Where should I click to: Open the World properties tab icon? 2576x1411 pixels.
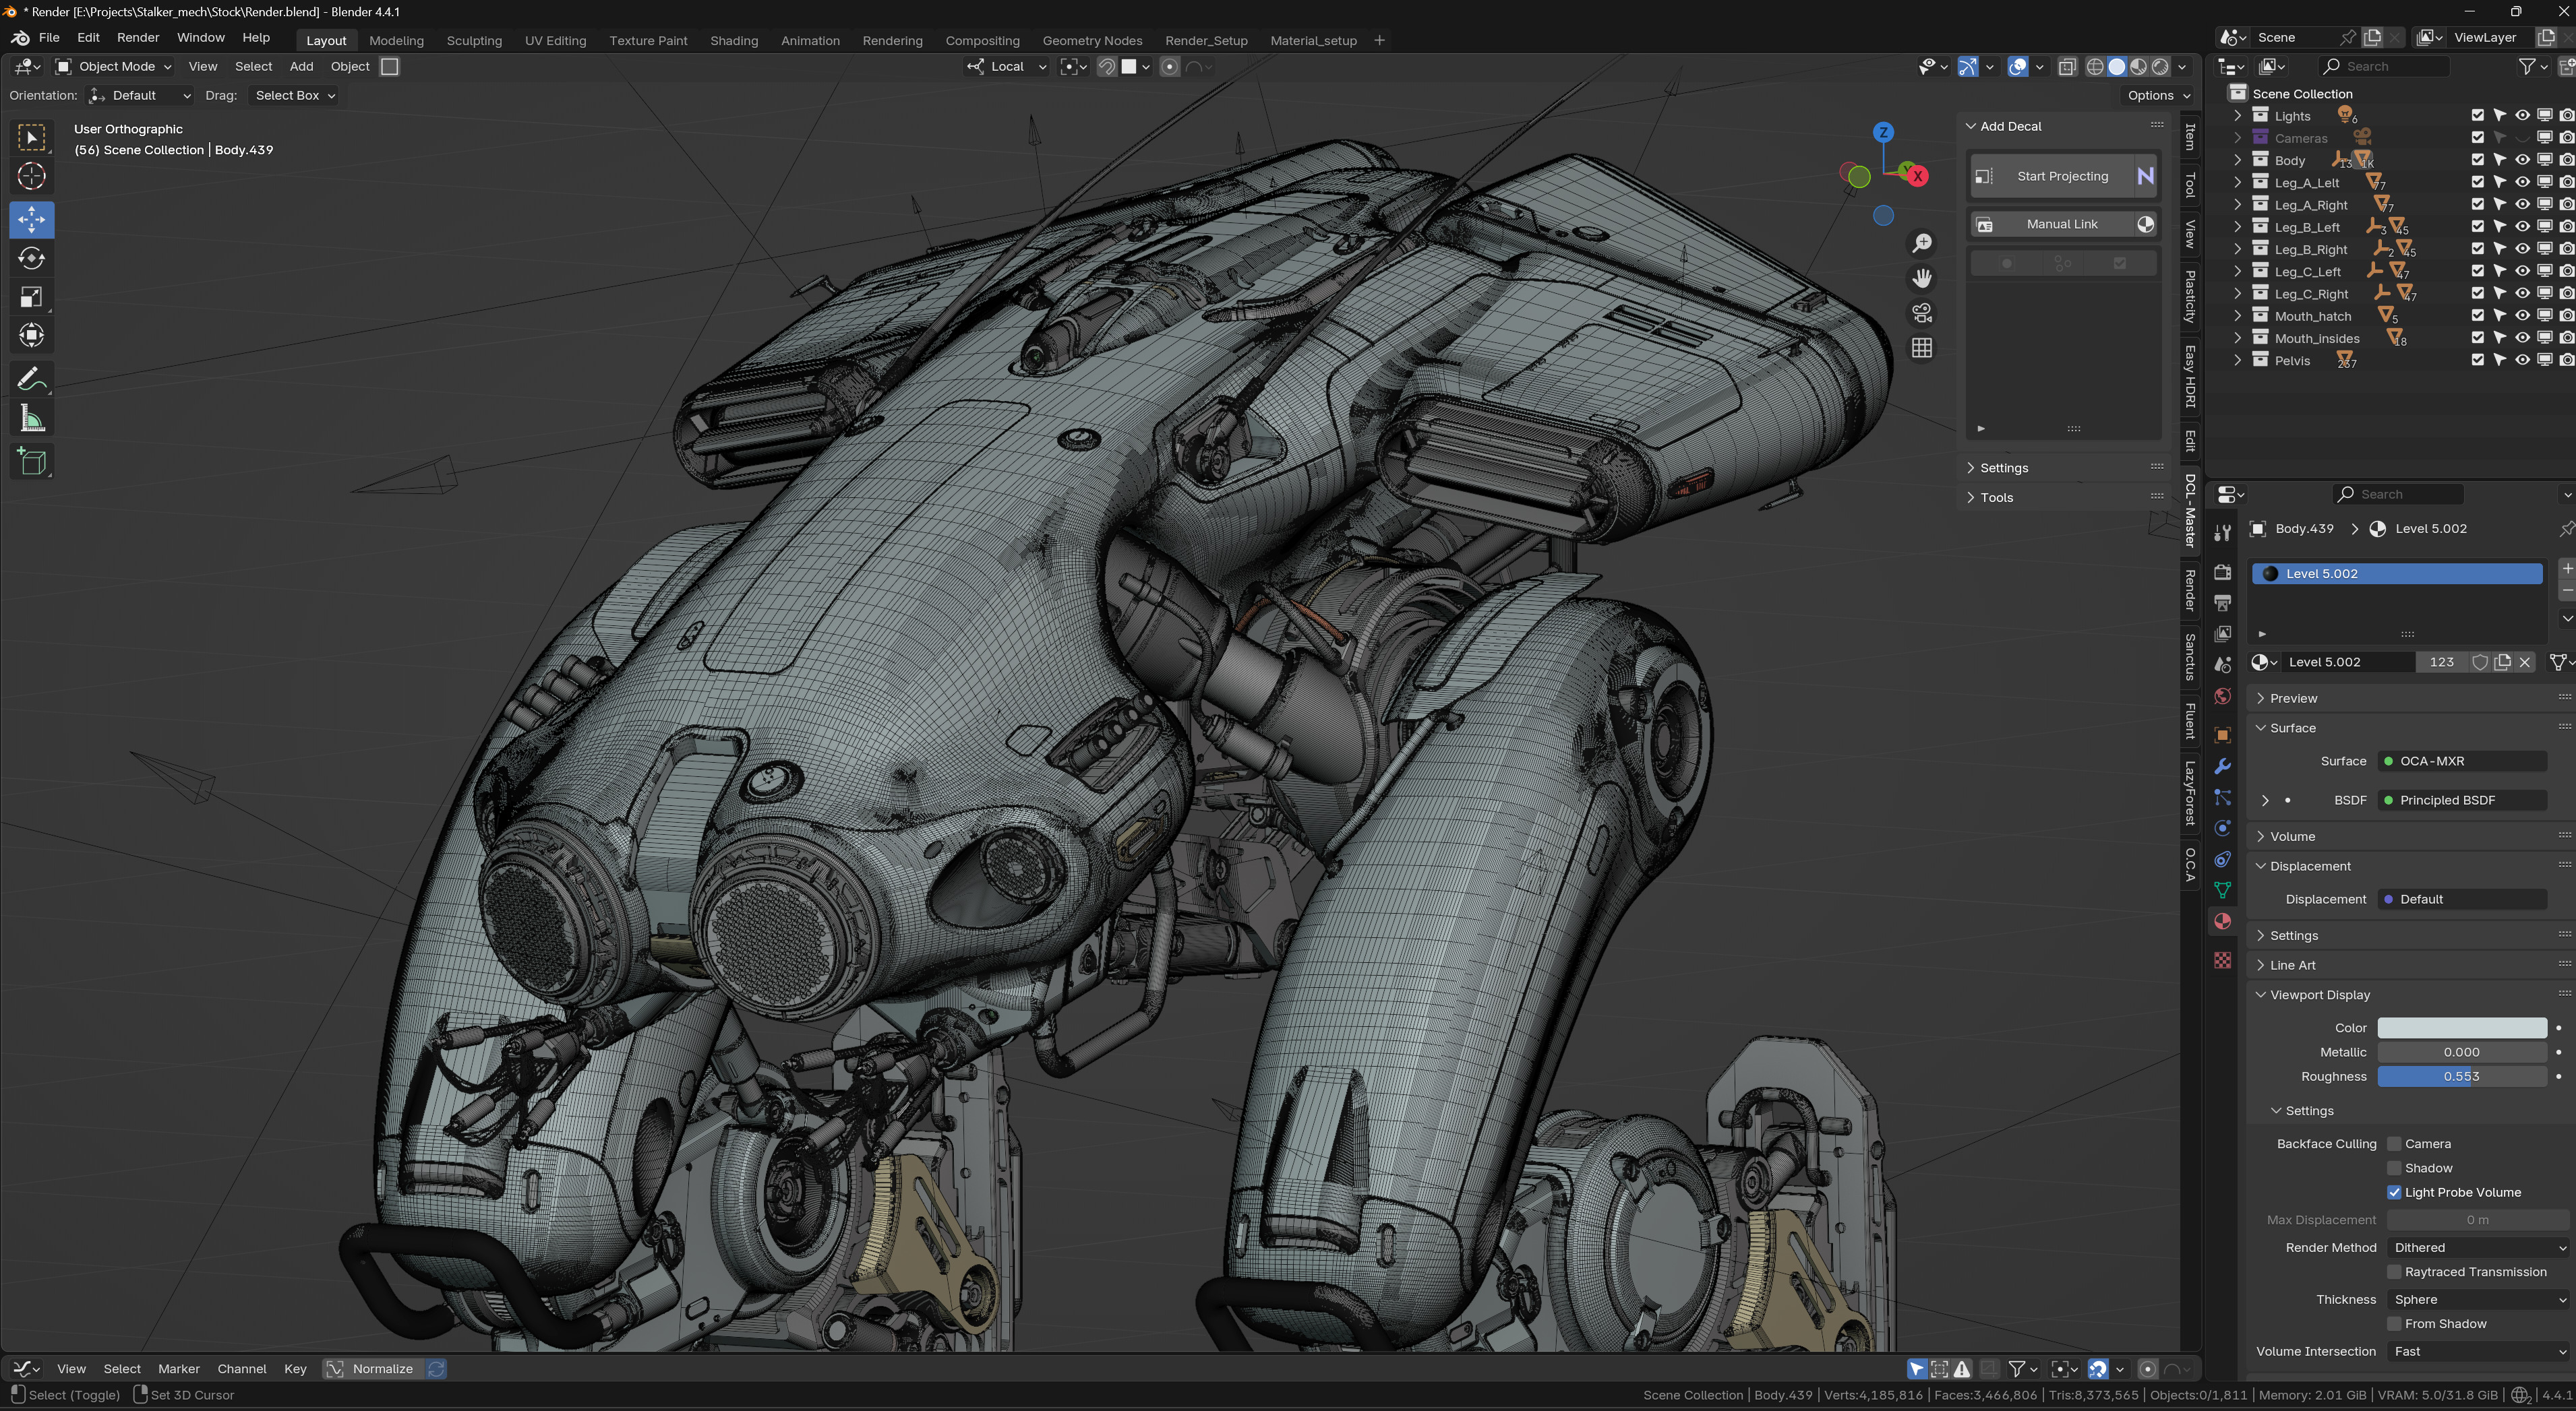[2222, 697]
